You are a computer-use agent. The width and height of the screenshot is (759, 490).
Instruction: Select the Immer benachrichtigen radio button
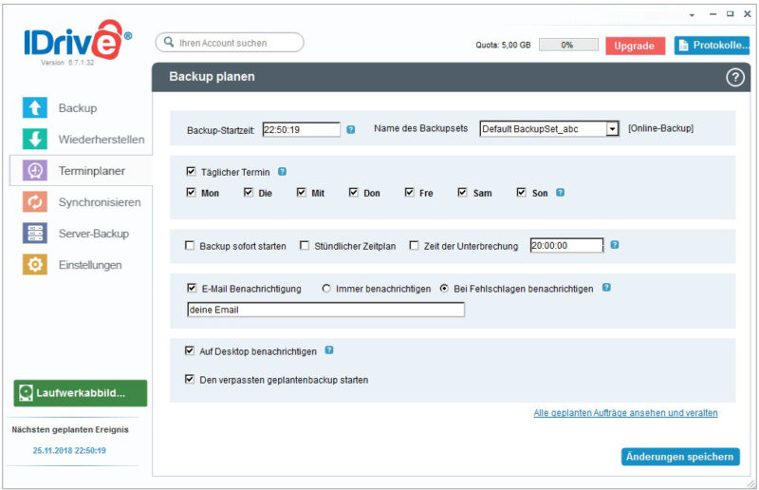pos(327,289)
